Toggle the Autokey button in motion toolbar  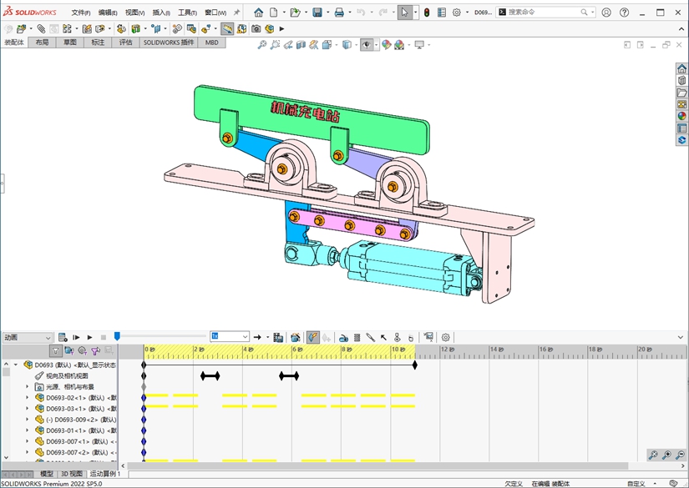[312, 338]
